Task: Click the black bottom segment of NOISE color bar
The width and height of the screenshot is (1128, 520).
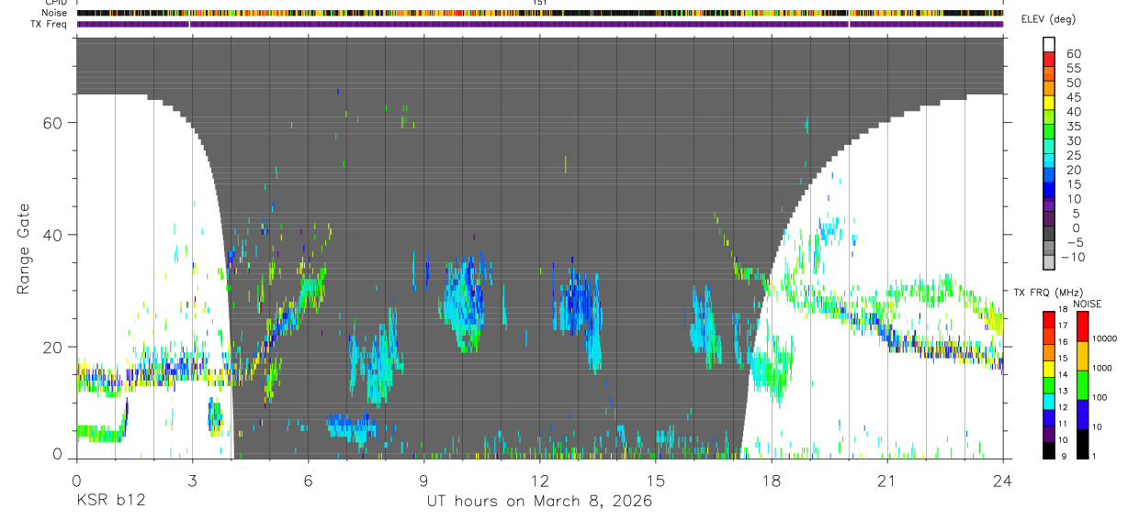Action: (x=1083, y=443)
